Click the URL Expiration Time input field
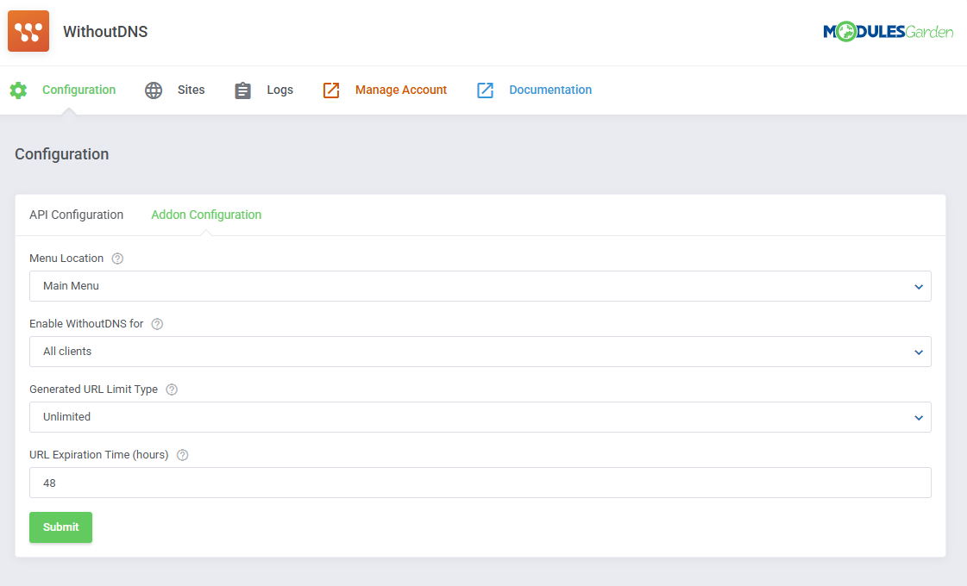This screenshot has height=586, width=967. [x=480, y=483]
